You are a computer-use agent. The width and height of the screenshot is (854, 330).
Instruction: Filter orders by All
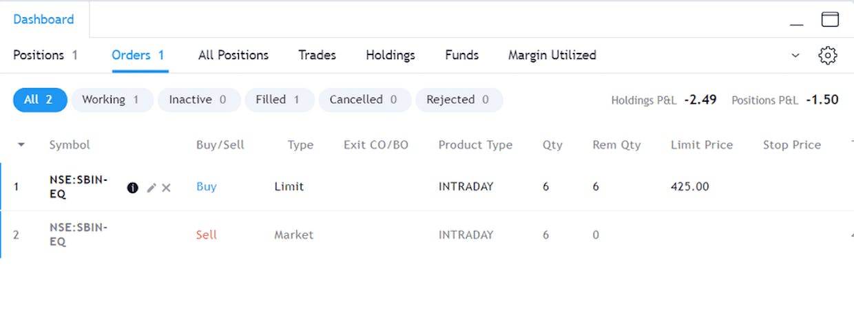click(x=40, y=100)
